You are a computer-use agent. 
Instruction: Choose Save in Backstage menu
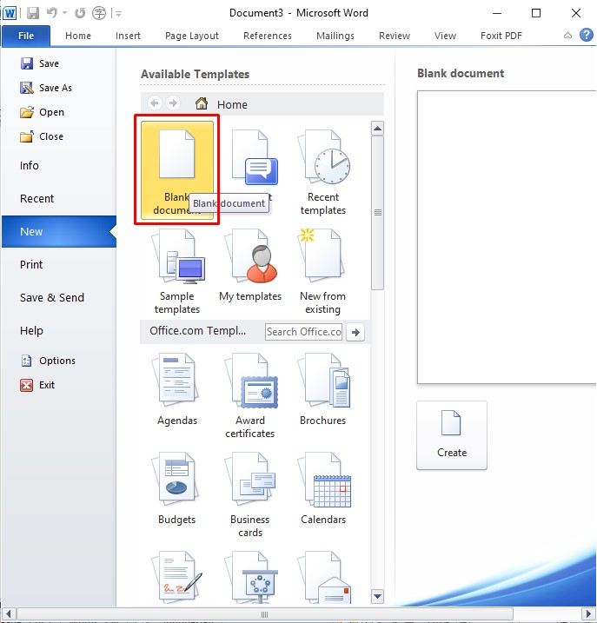point(40,63)
